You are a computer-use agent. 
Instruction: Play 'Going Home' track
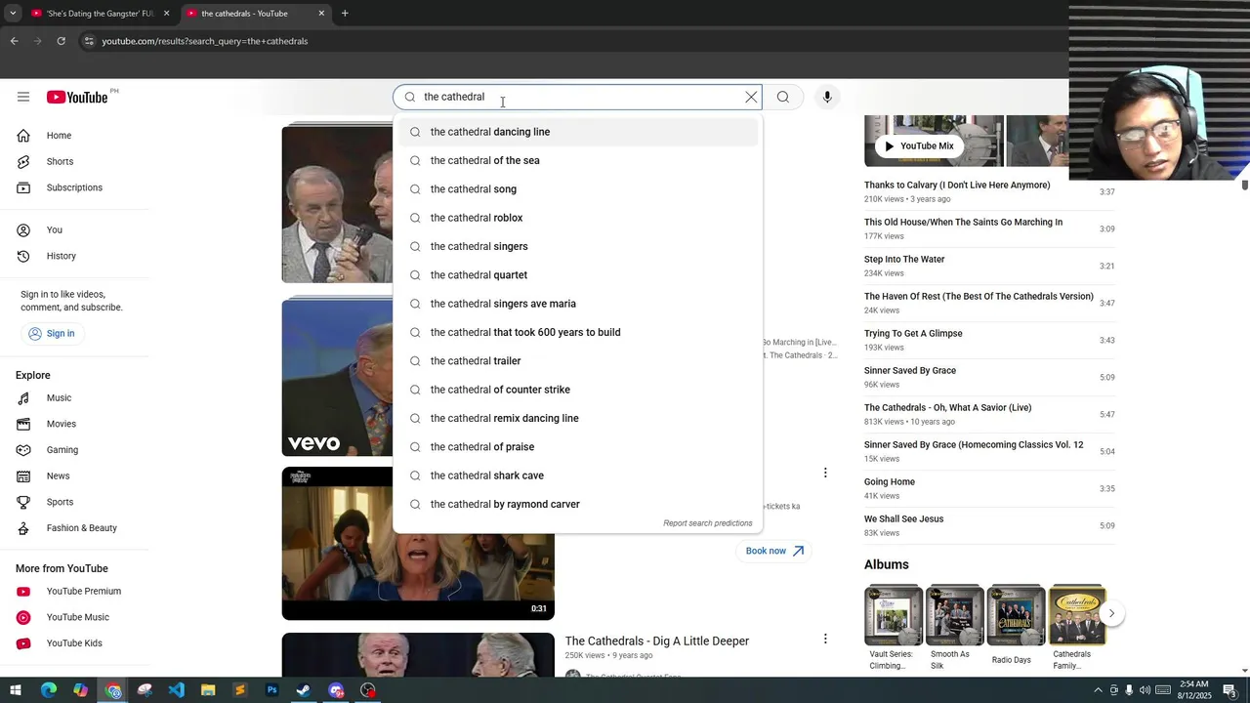(988, 488)
